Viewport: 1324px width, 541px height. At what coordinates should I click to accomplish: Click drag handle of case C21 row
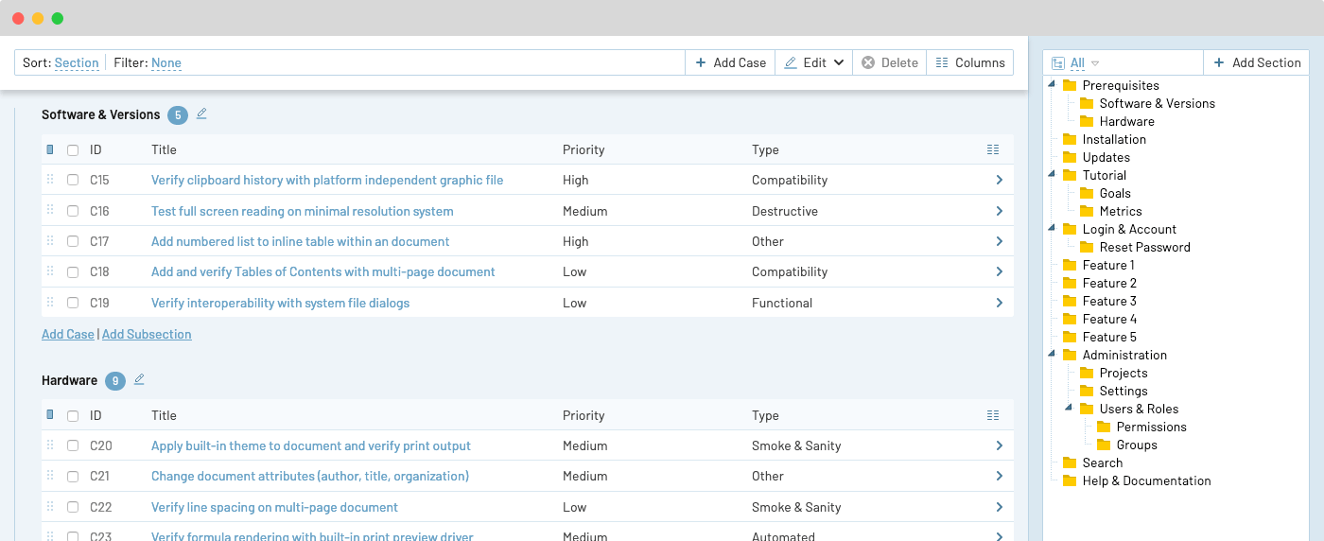point(50,476)
